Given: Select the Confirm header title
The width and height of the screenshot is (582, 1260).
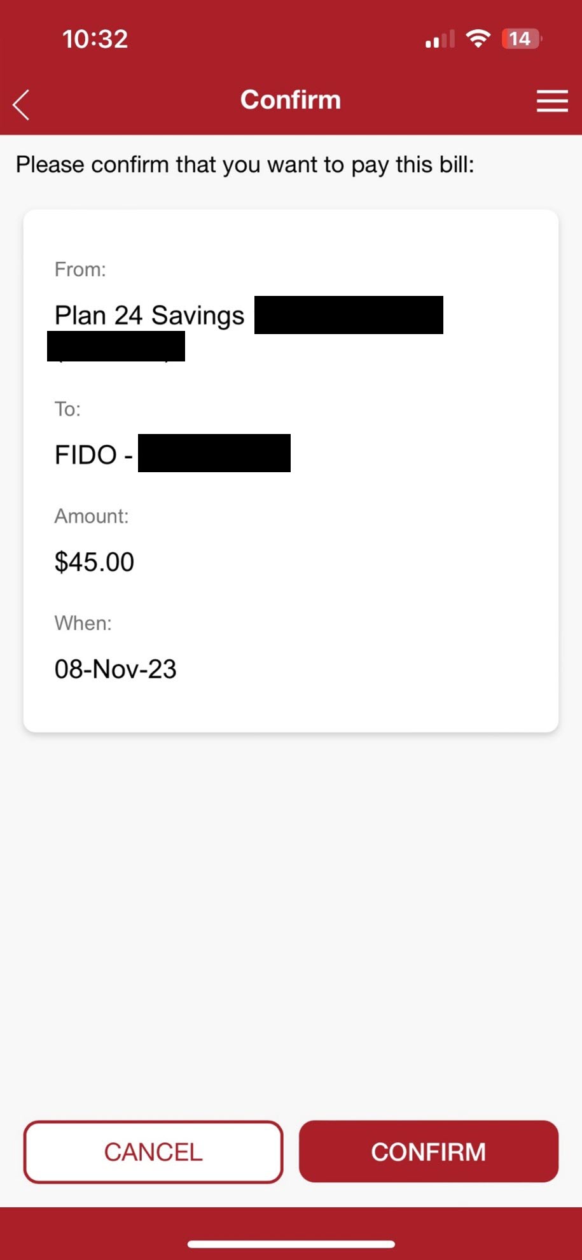Looking at the screenshot, I should point(290,100).
